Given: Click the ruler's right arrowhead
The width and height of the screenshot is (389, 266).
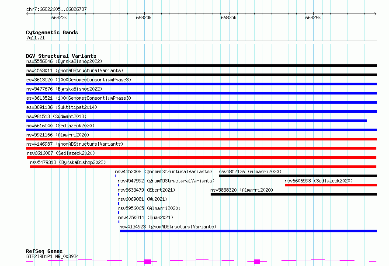Looking at the screenshot, I should click(375, 14).
